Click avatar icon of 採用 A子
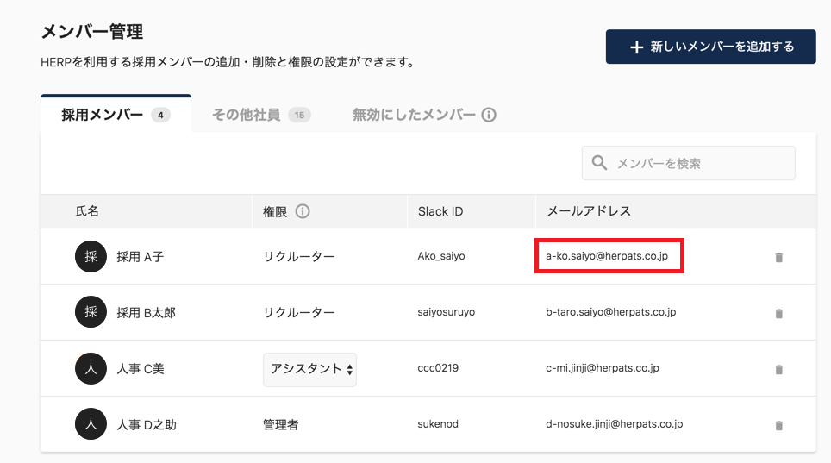Image resolution: width=831 pixels, height=463 pixels. coord(91,257)
